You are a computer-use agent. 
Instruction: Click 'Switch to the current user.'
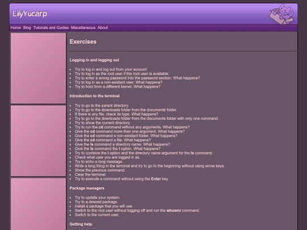click(x=97, y=215)
